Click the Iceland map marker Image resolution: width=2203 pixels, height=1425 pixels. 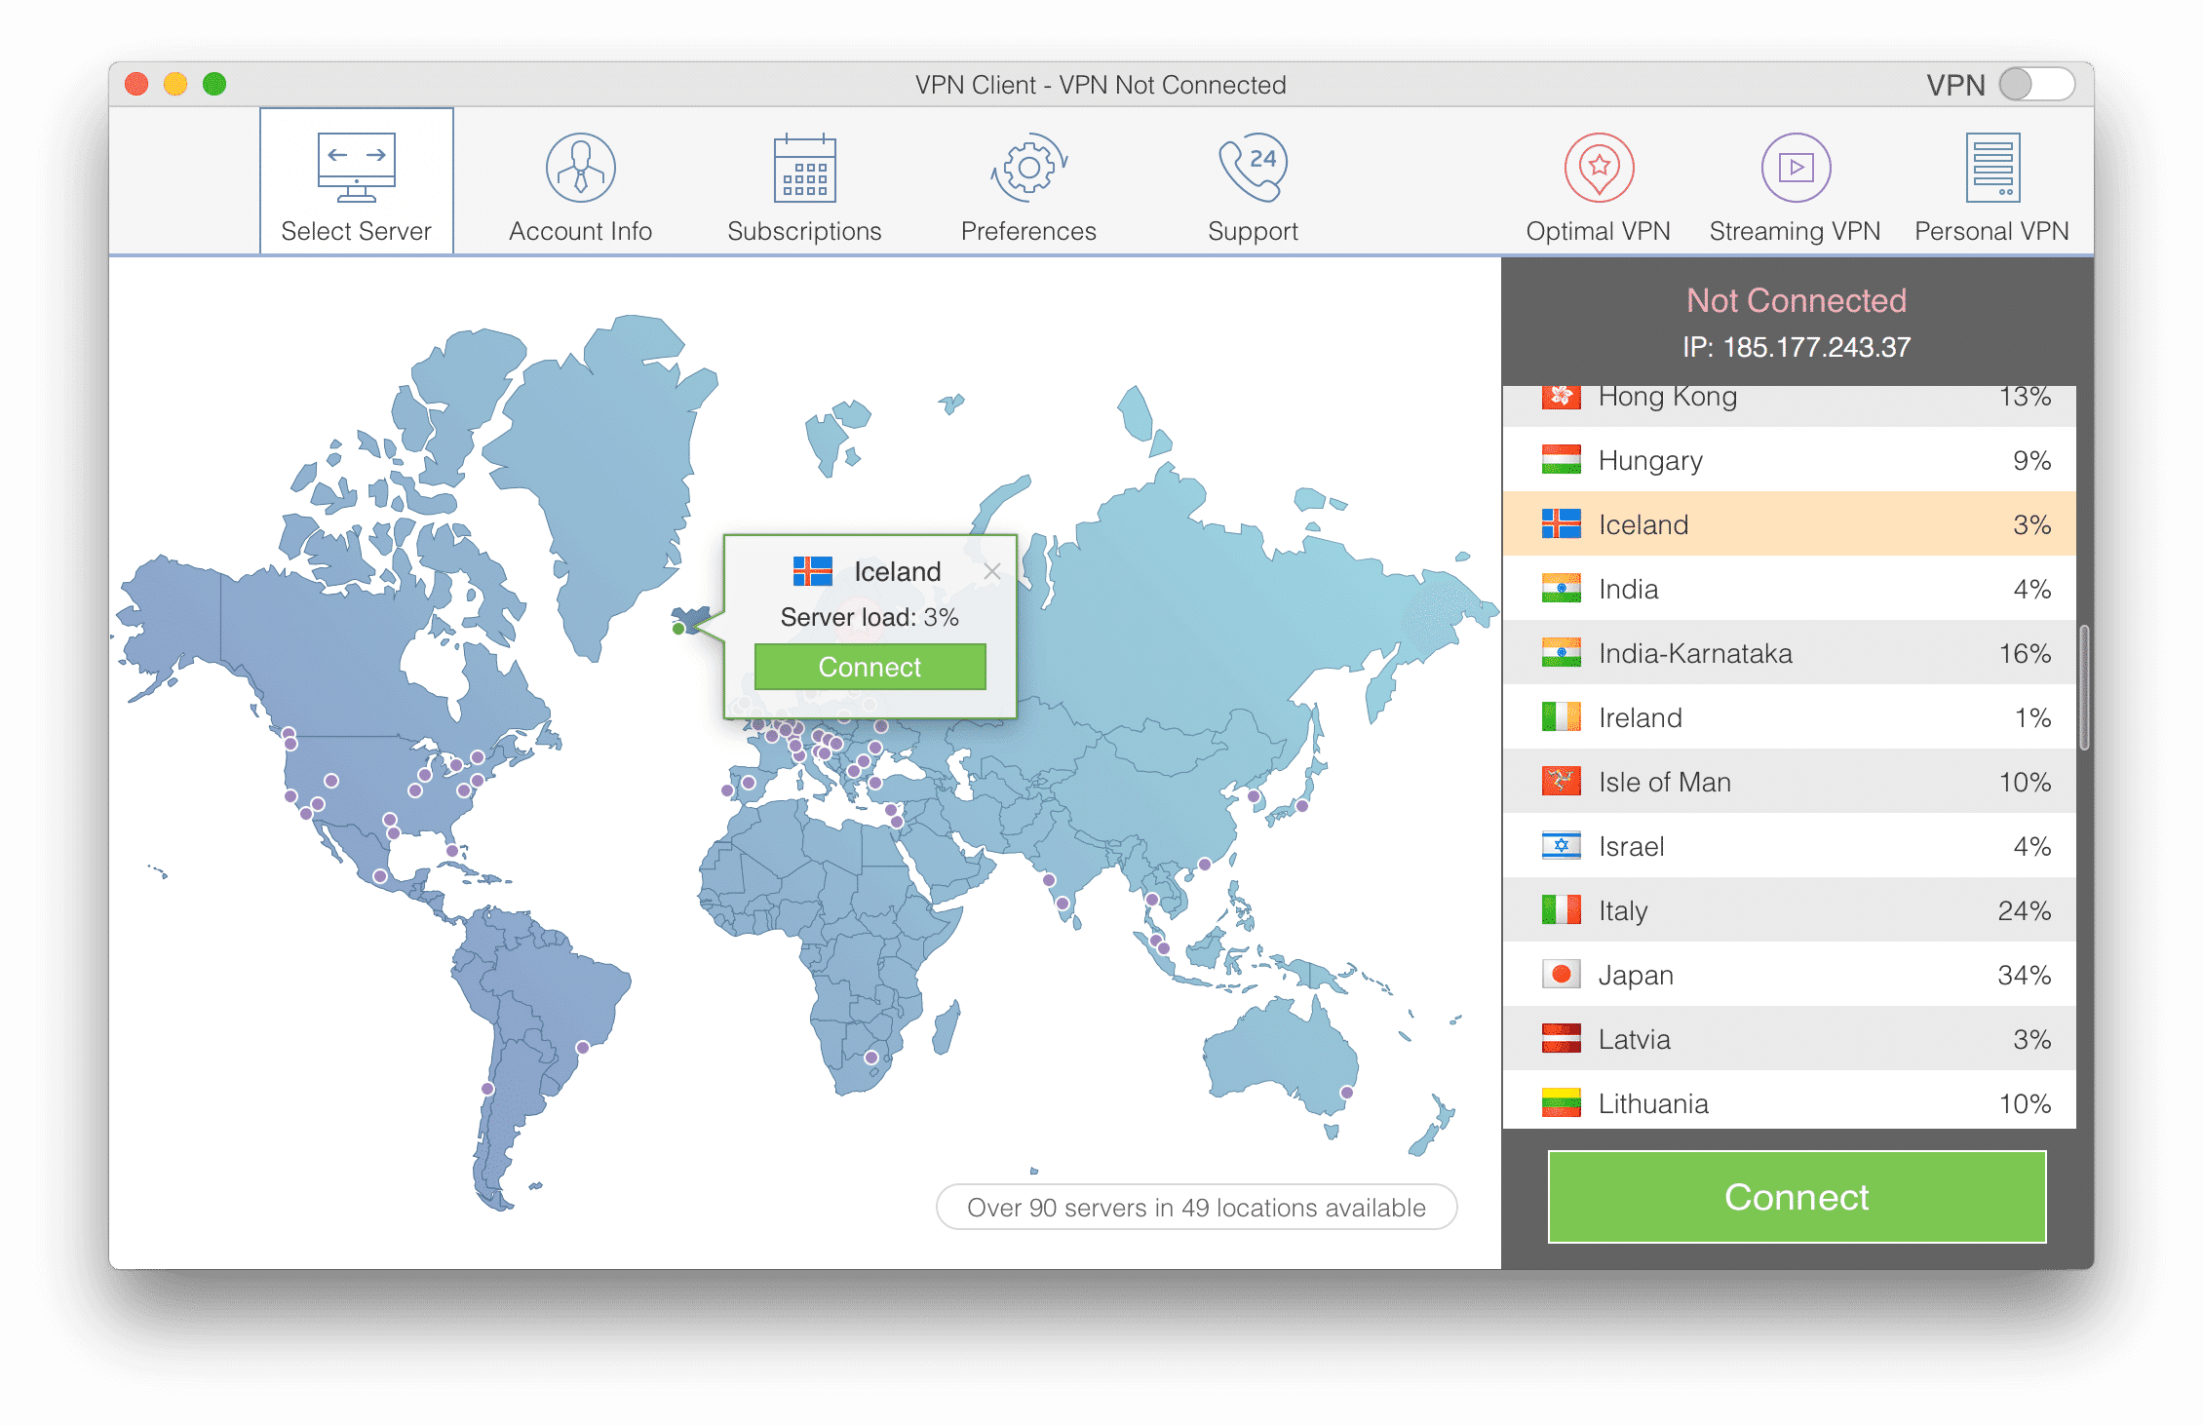point(679,628)
